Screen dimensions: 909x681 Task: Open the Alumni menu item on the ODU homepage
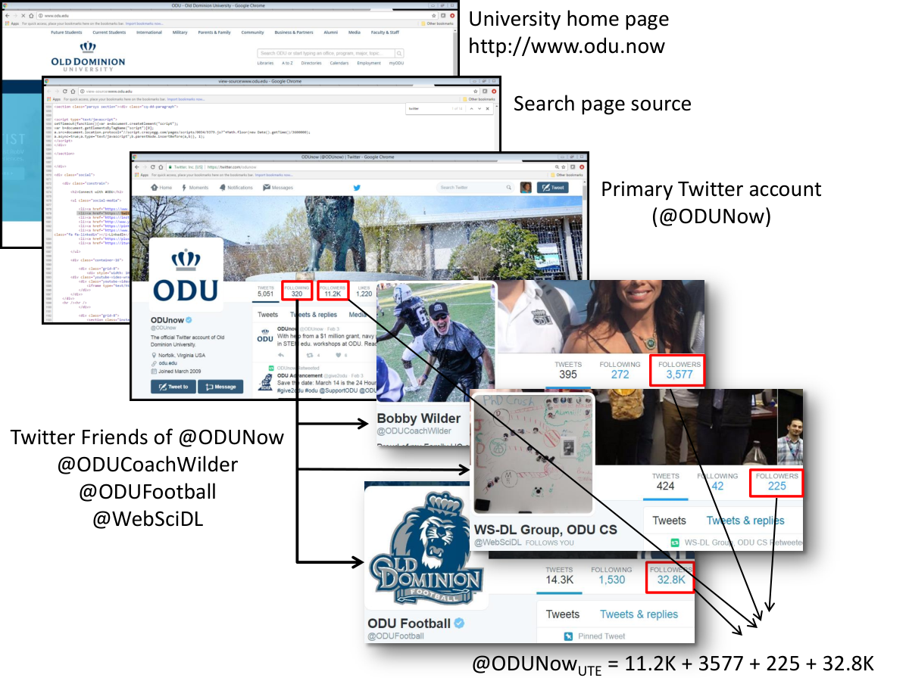point(330,33)
